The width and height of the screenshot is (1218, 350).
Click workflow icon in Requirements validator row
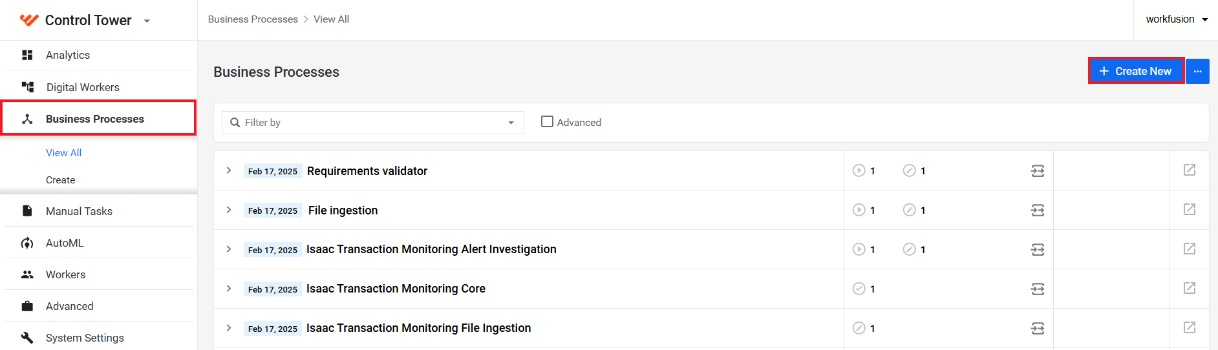click(x=1037, y=171)
